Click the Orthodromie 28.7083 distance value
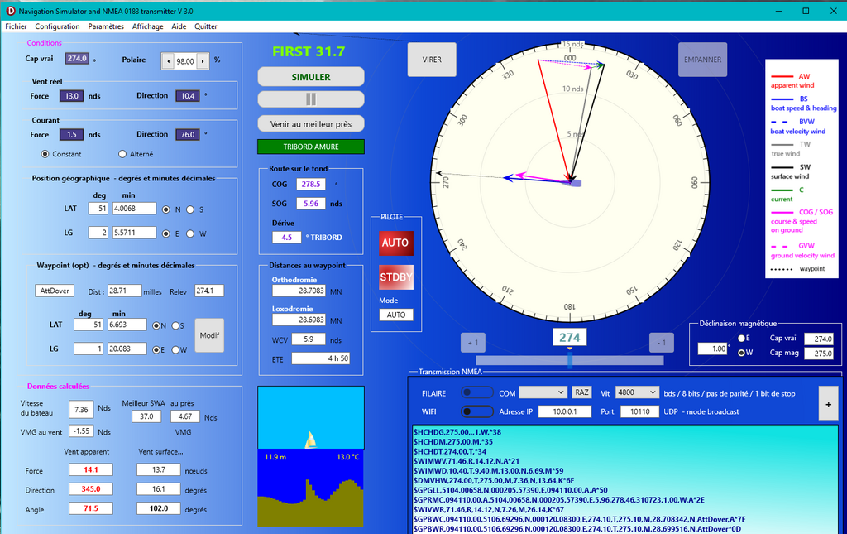Image resolution: width=847 pixels, height=534 pixels. pos(299,291)
